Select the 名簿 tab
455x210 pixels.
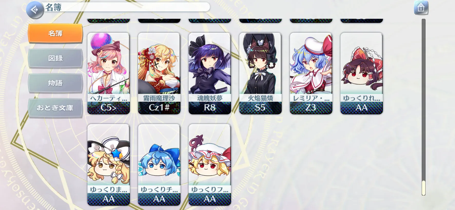pos(55,33)
